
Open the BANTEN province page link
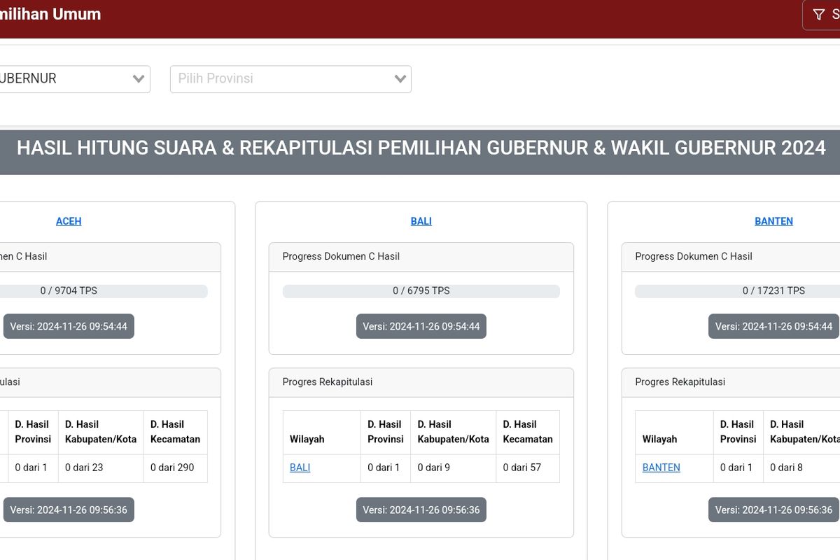[773, 221]
